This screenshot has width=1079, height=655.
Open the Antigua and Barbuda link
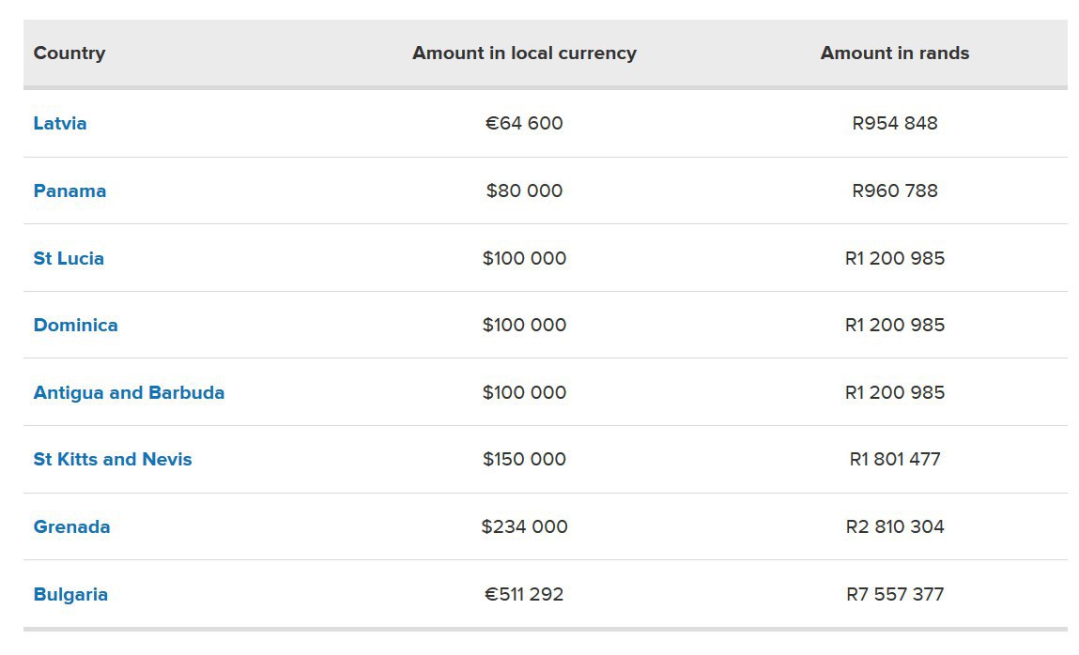click(x=129, y=392)
